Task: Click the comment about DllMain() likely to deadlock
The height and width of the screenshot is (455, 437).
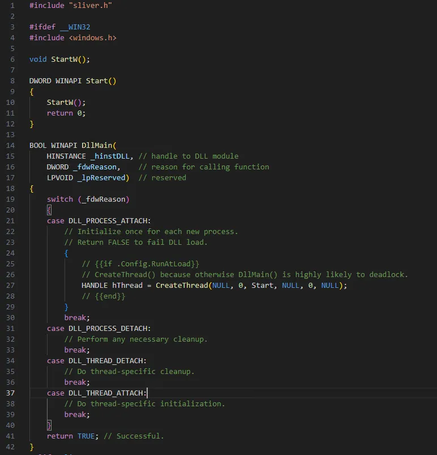Action: [x=245, y=274]
